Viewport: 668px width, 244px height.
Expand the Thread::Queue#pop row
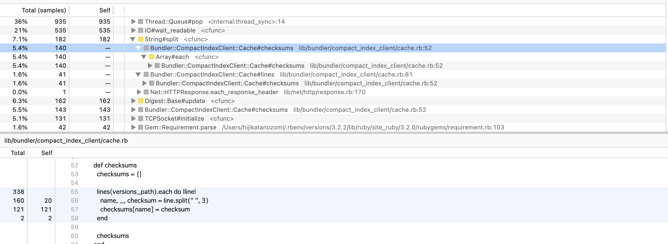133,21
